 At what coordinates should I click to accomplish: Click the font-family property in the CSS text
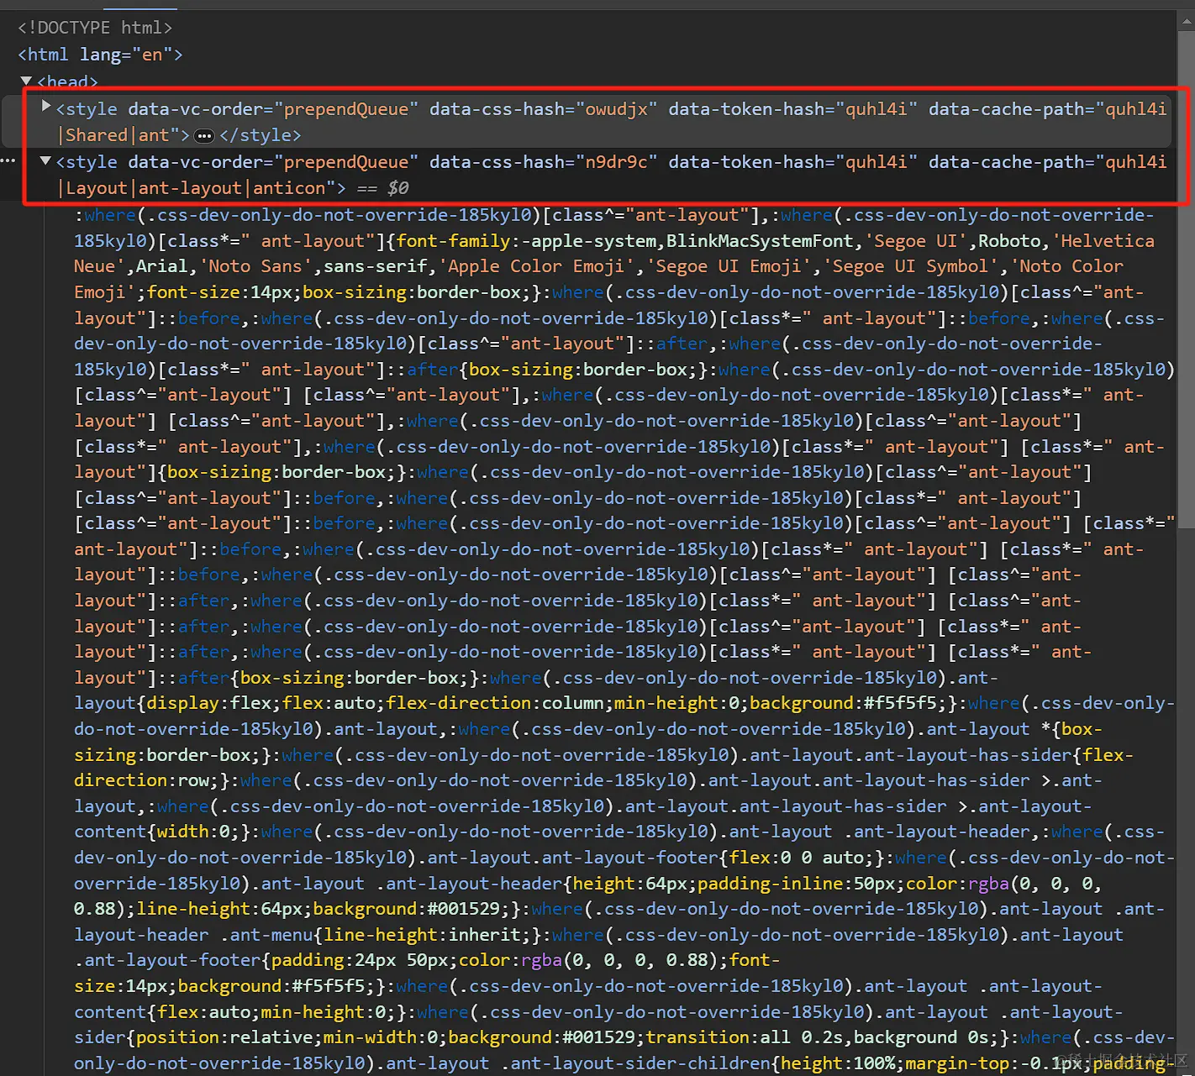coord(454,241)
